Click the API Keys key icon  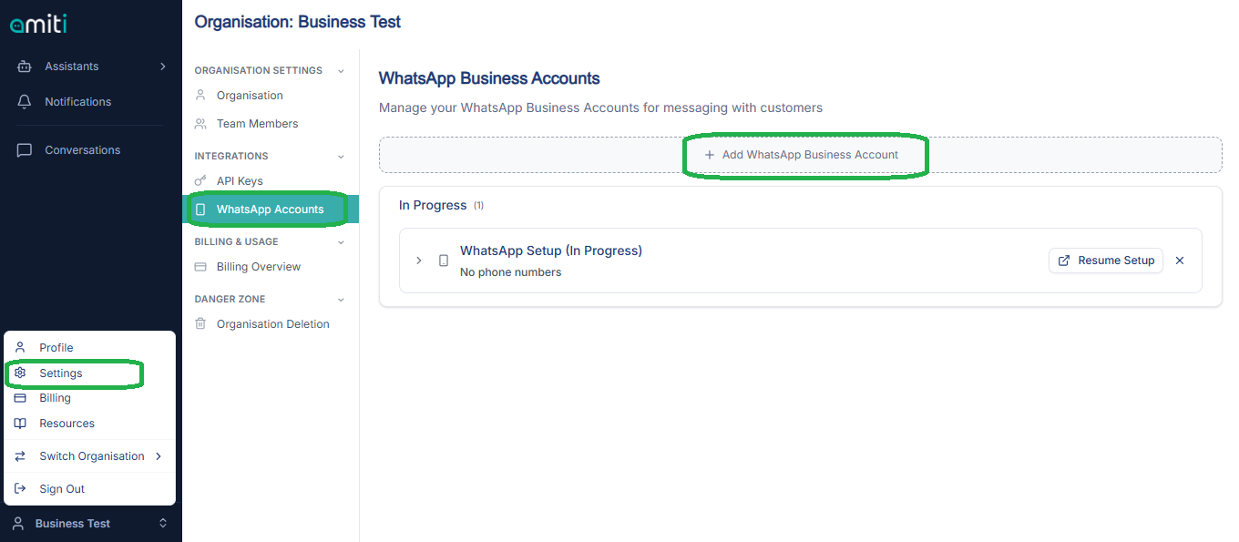click(200, 181)
